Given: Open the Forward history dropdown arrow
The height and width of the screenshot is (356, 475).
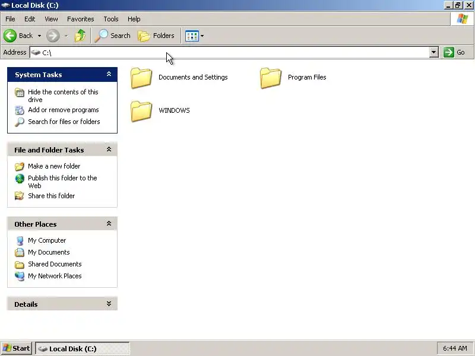Looking at the screenshot, I should 66,36.
